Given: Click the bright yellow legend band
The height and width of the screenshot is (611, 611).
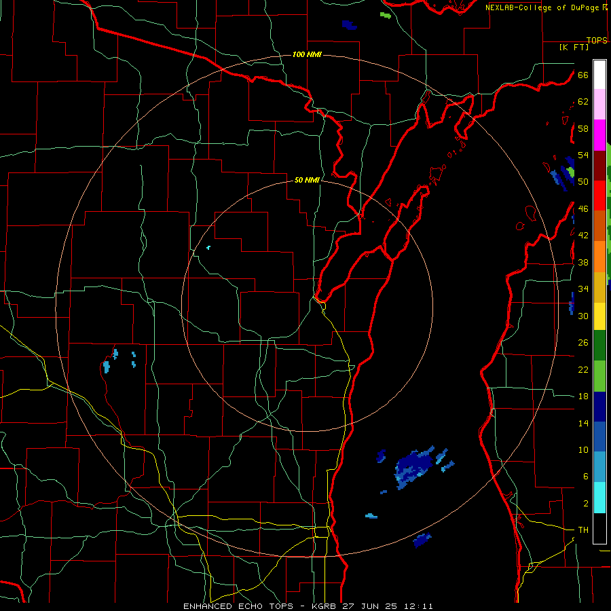Looking at the screenshot, I should 599,316.
